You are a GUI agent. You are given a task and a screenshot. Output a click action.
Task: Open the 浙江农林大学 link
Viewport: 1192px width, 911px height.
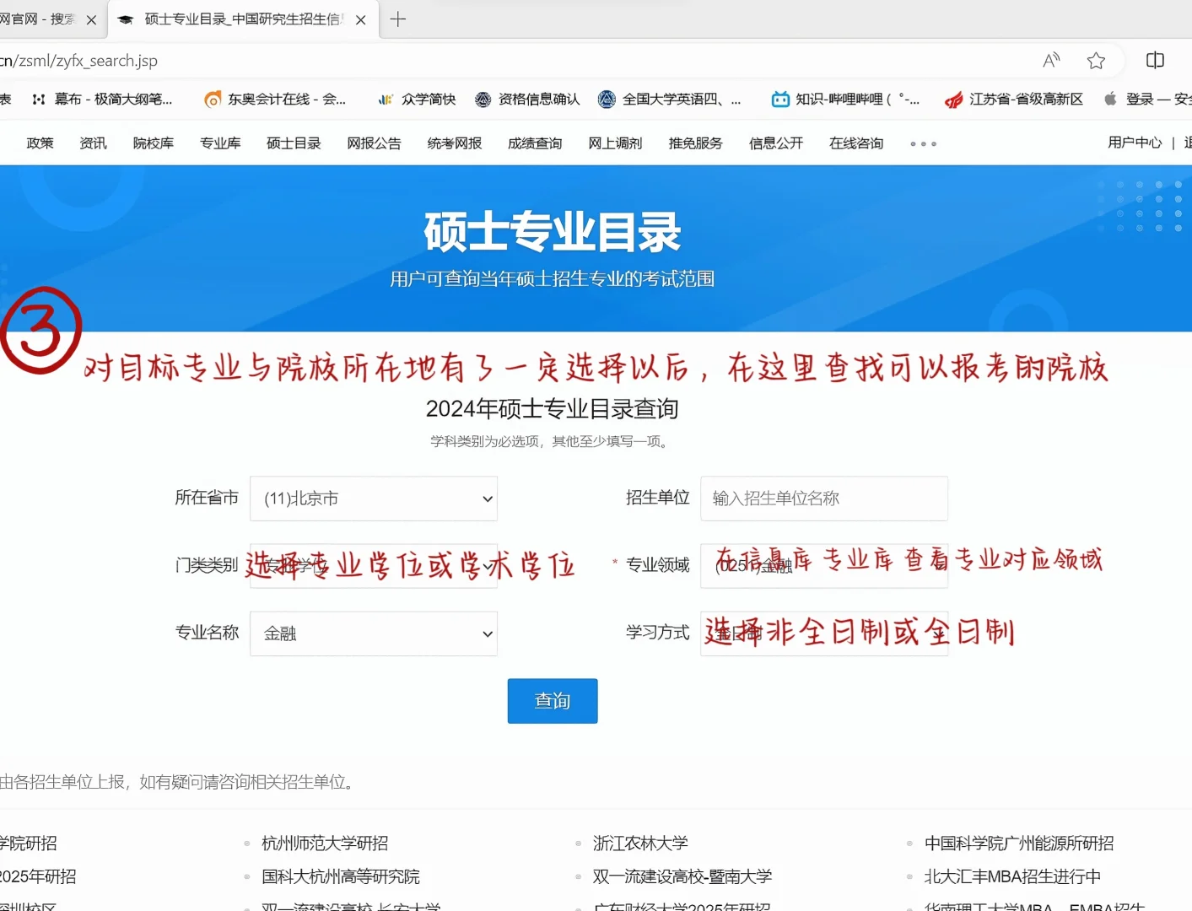tap(640, 842)
